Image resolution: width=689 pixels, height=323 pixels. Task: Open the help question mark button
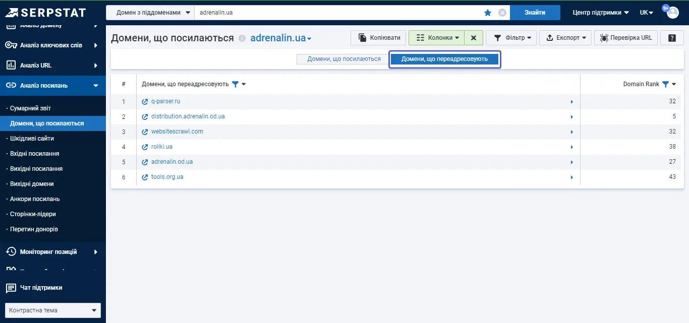(x=672, y=38)
